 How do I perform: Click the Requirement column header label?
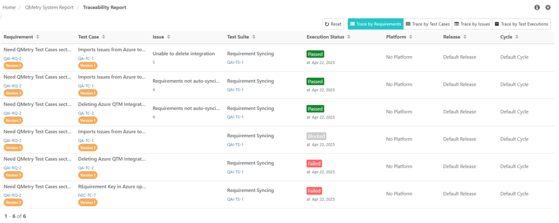coord(19,37)
